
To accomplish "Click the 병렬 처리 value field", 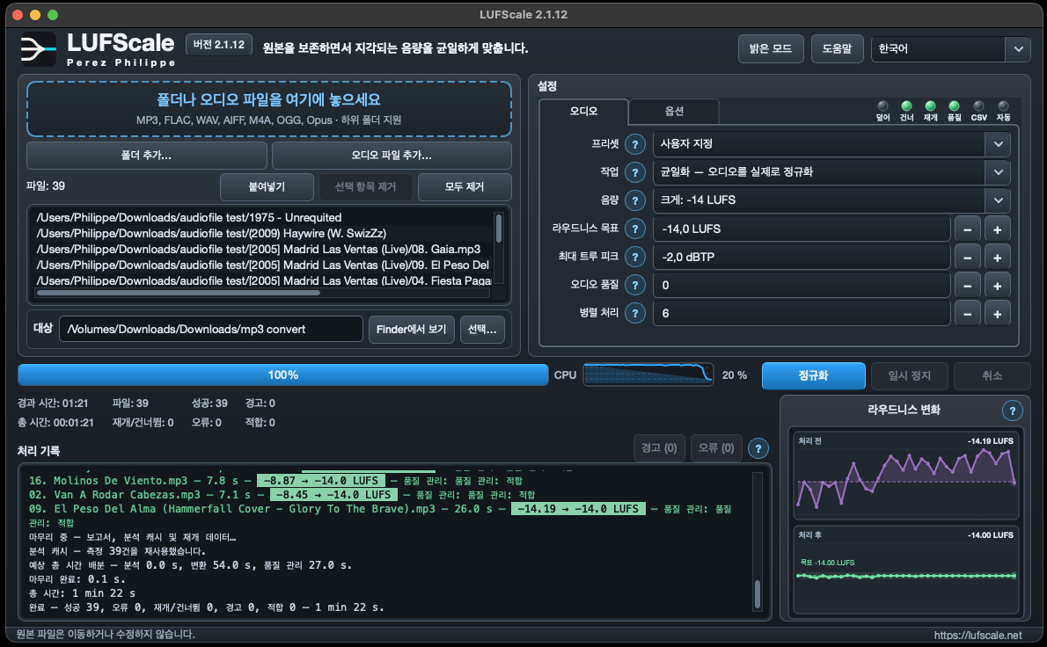I will [802, 313].
